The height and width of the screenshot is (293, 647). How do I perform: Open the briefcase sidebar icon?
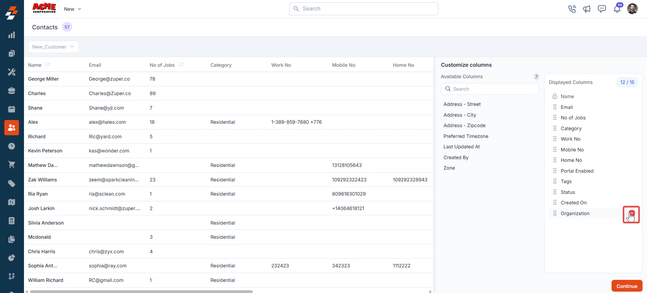[12, 90]
